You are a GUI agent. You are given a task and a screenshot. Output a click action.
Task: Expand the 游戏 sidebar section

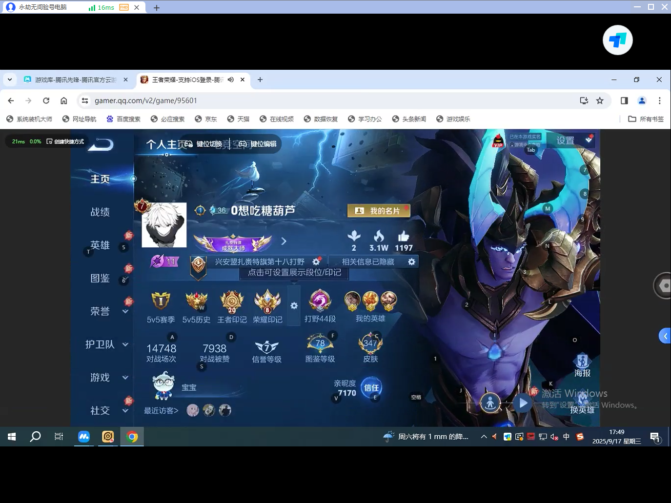(125, 378)
